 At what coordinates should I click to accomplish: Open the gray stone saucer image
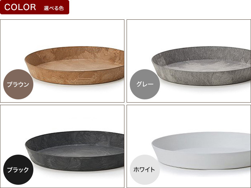click(x=201, y=66)
